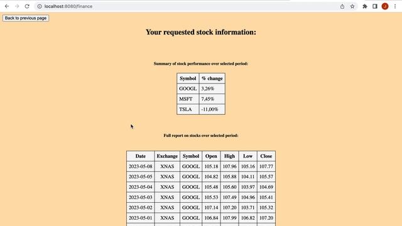This screenshot has width=402, height=226.
Task: Click the open price 105.18
Action: 211,166
